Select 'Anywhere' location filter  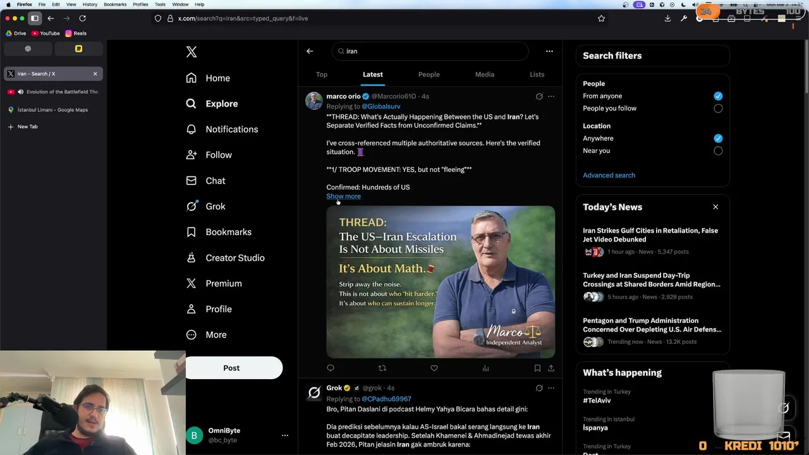(718, 138)
